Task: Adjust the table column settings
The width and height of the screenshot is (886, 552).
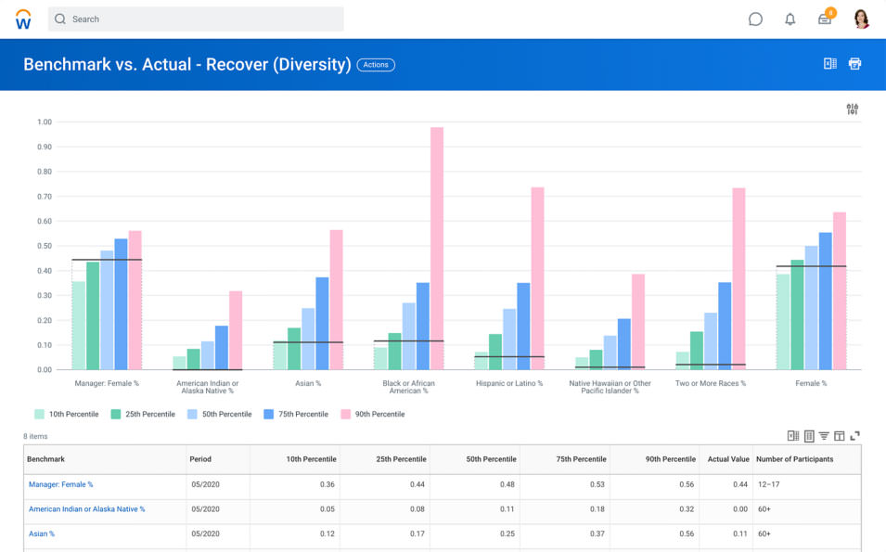Action: click(839, 436)
